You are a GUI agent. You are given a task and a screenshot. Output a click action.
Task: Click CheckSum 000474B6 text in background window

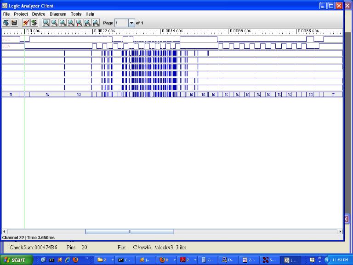(33, 248)
